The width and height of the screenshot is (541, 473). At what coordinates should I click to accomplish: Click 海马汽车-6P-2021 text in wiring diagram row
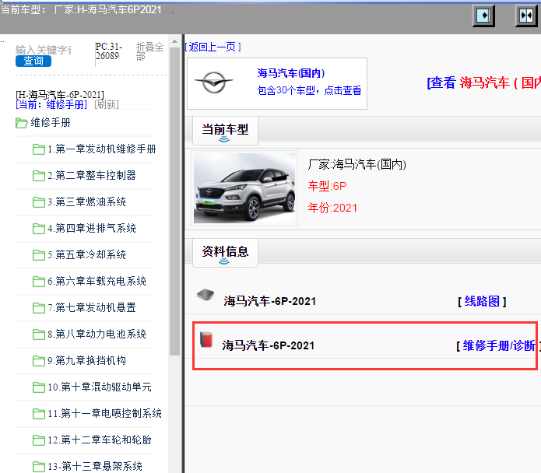[270, 301]
